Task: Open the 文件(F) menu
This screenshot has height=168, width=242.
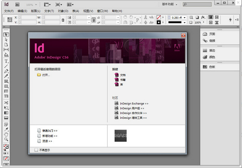Action: [9, 11]
